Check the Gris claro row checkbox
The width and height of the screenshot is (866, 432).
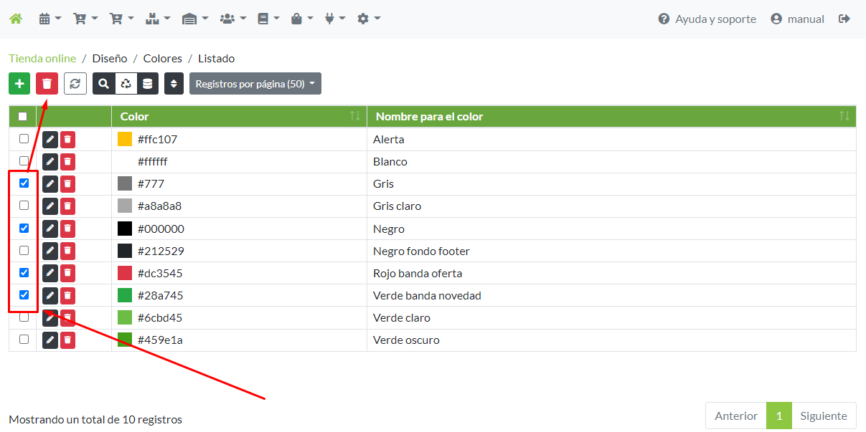[x=24, y=206]
